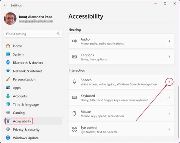Open Windows Update page
The width and height of the screenshot is (180, 143).
(26, 138)
